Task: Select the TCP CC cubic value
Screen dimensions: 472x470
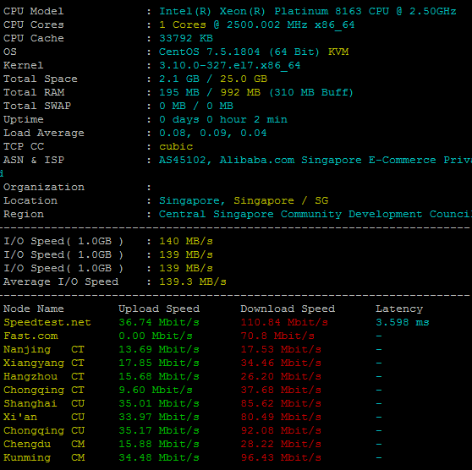Action: [176, 146]
